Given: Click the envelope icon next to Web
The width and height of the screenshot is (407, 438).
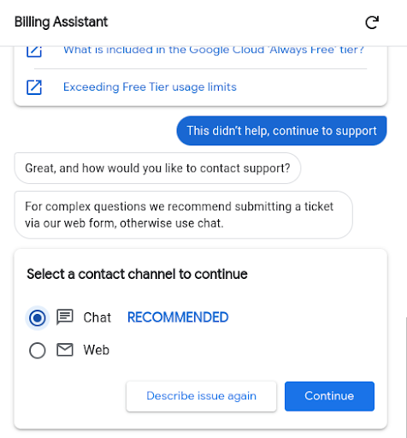Looking at the screenshot, I should click(65, 350).
